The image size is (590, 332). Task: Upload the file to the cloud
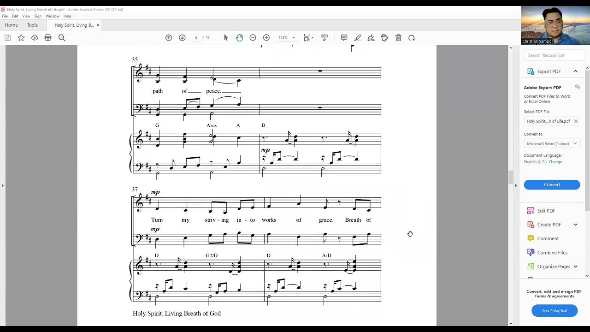click(x=35, y=38)
